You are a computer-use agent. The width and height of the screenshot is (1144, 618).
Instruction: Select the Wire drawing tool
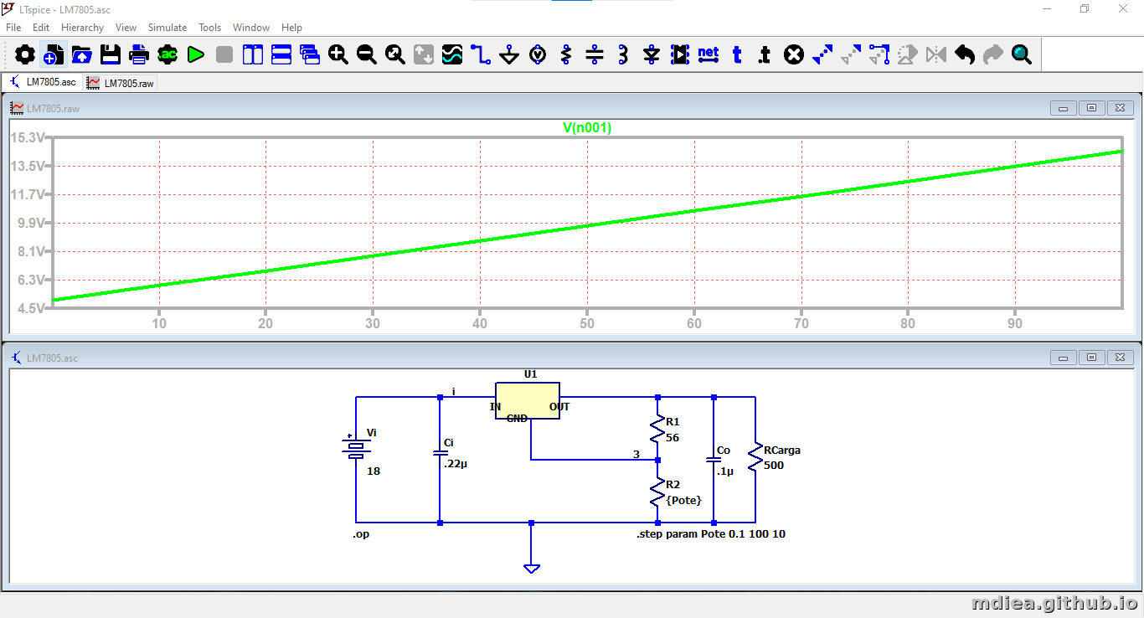pyautogui.click(x=481, y=55)
